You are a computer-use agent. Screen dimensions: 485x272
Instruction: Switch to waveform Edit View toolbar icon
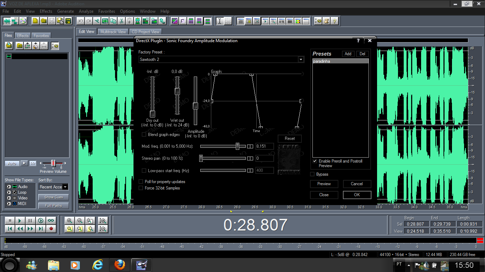7,21
